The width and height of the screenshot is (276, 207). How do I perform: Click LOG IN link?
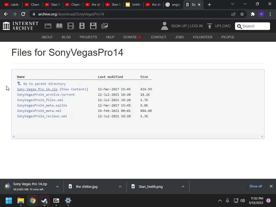[x=196, y=26]
